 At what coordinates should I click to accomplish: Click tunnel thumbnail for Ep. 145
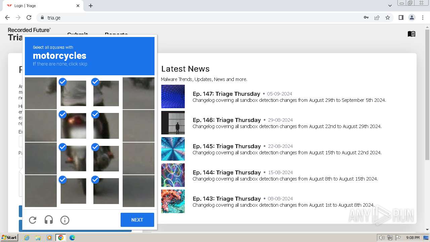pos(173,149)
